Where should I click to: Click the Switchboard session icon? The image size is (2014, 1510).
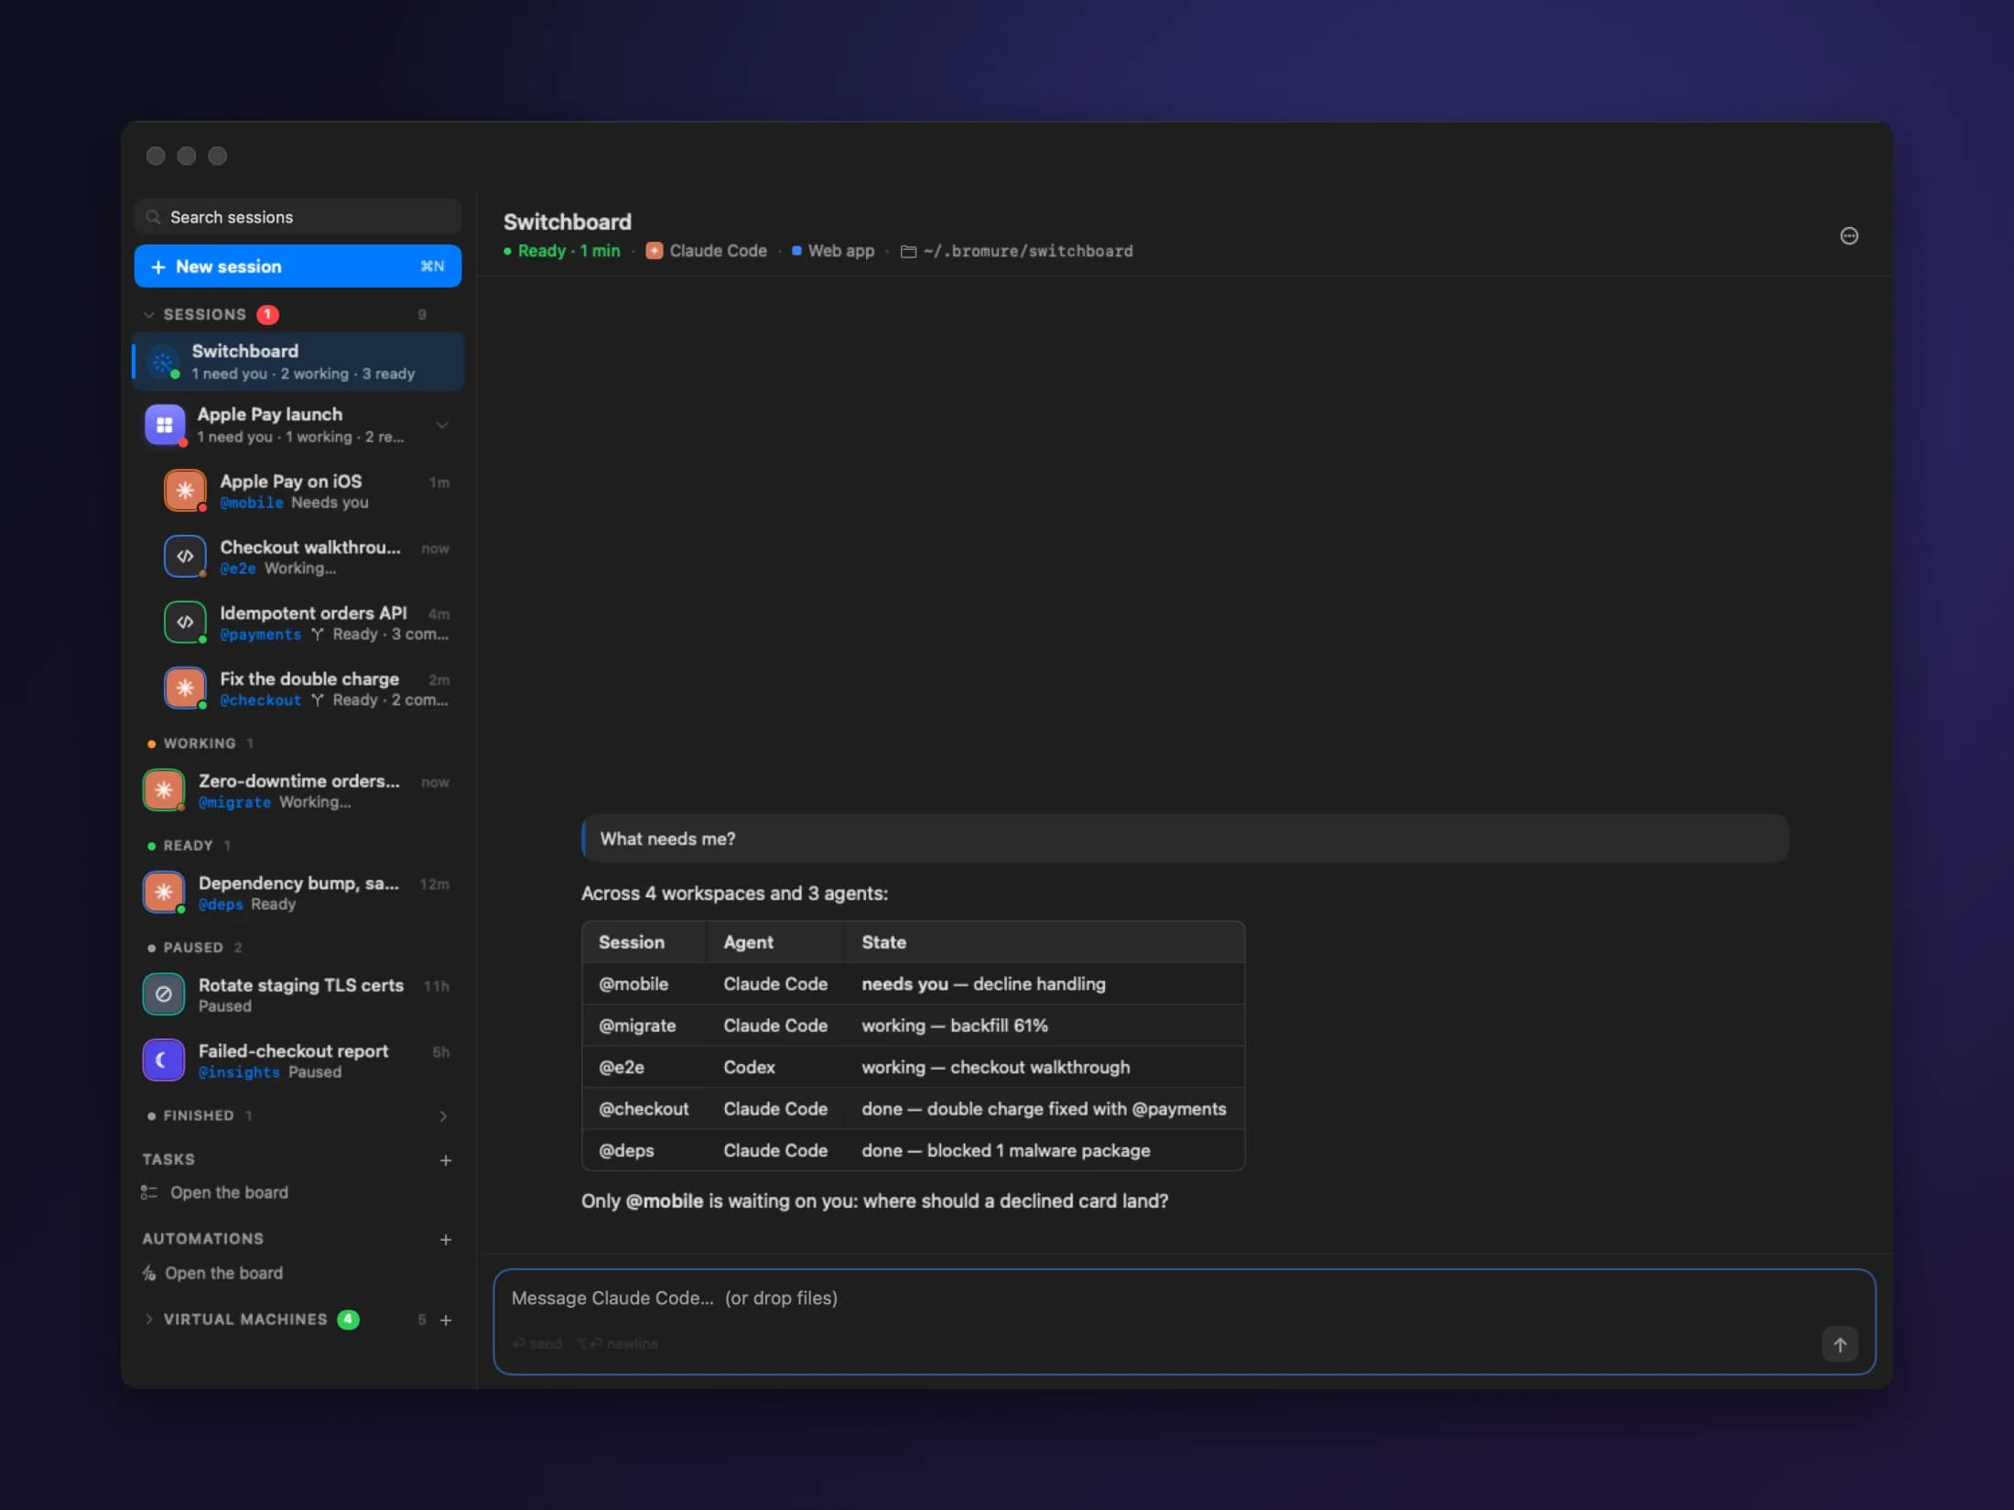(x=163, y=363)
